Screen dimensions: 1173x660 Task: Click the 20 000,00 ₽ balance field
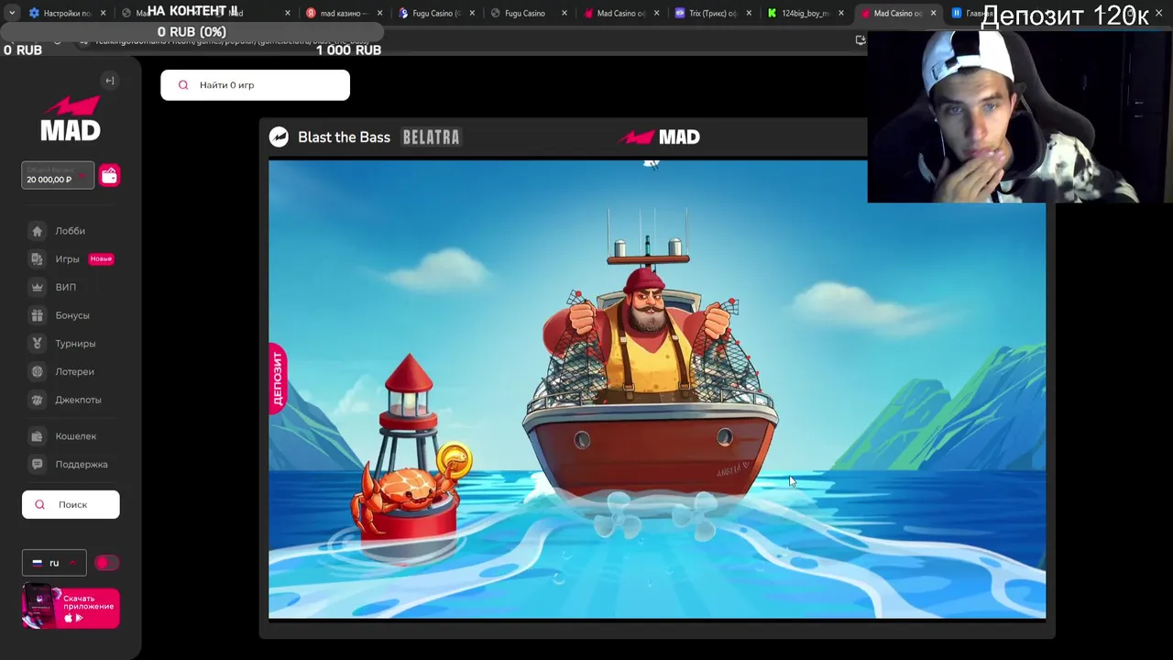click(x=58, y=176)
